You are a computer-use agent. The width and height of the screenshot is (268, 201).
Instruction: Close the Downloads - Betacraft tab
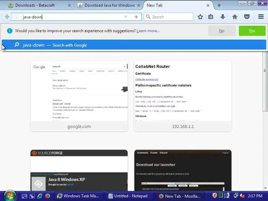click(69, 5)
